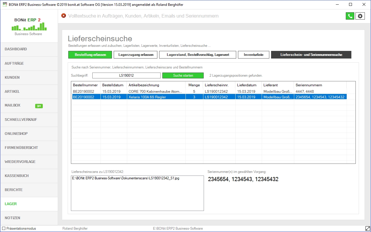The image size is (371, 232).
Task: Click the E:\BONit ERP2 Business-Software status bar path
Action: click(x=178, y=228)
